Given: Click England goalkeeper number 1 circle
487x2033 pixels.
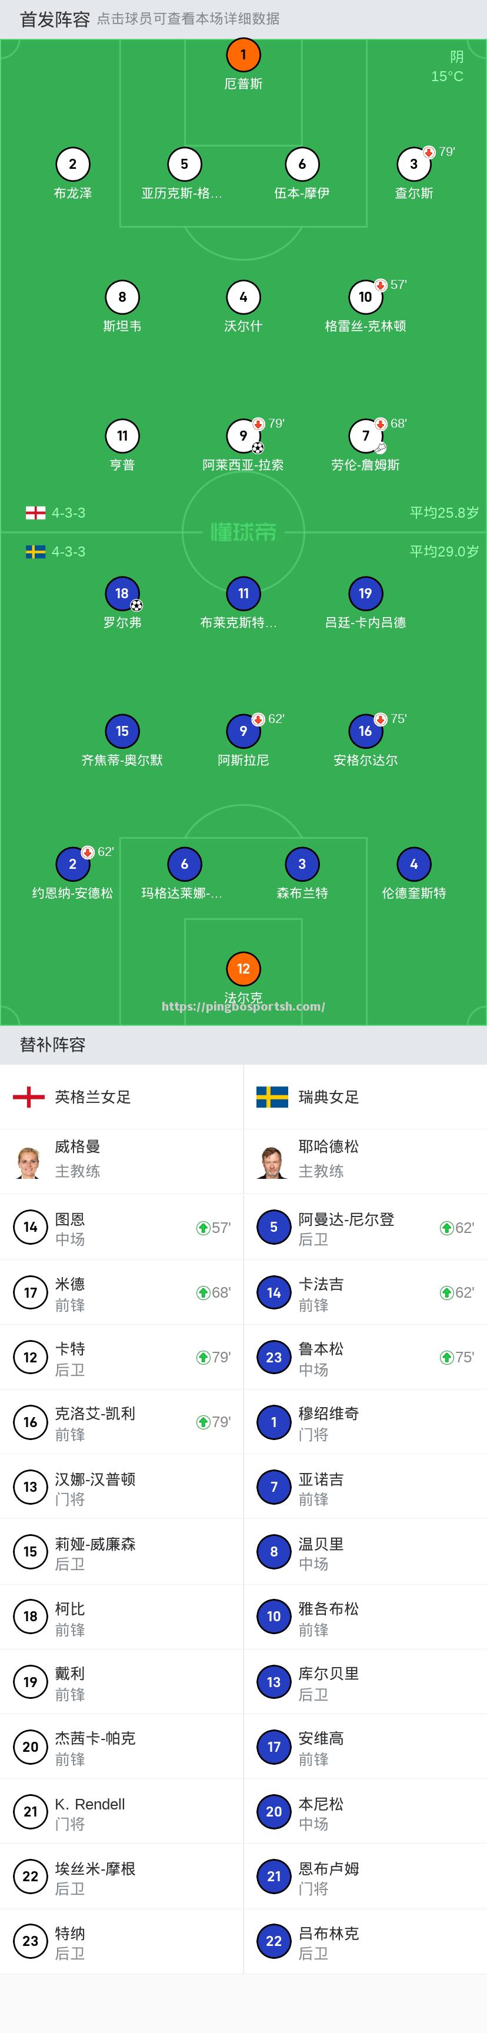Looking at the screenshot, I should click(243, 55).
